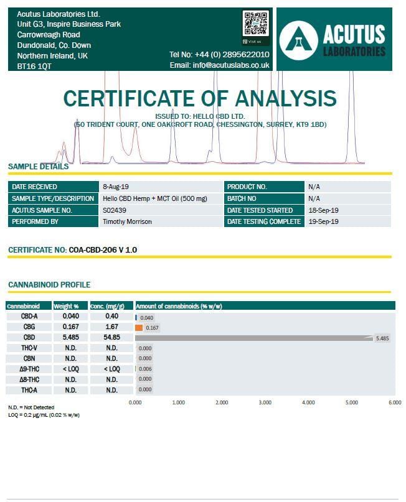The width and height of the screenshot is (406, 502).
Task: Click the small blue CBD-A bar
Action: coord(136,318)
